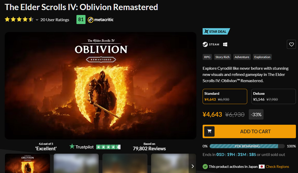This screenshot has width=298, height=173.
Task: Click the Add to Cart button
Action: coord(249,131)
